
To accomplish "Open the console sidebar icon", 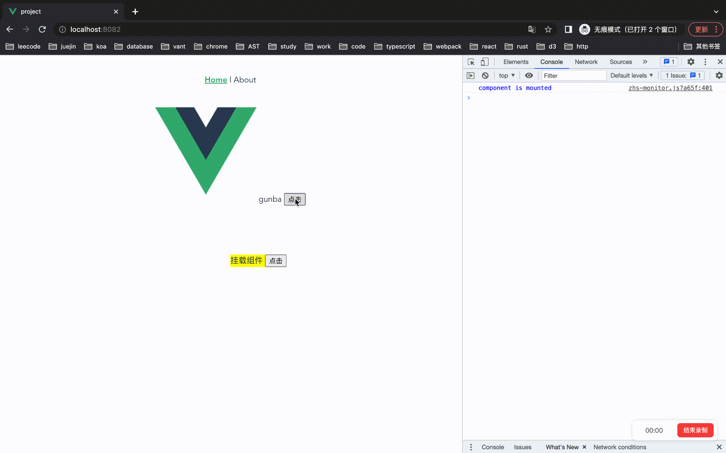I will (471, 75).
